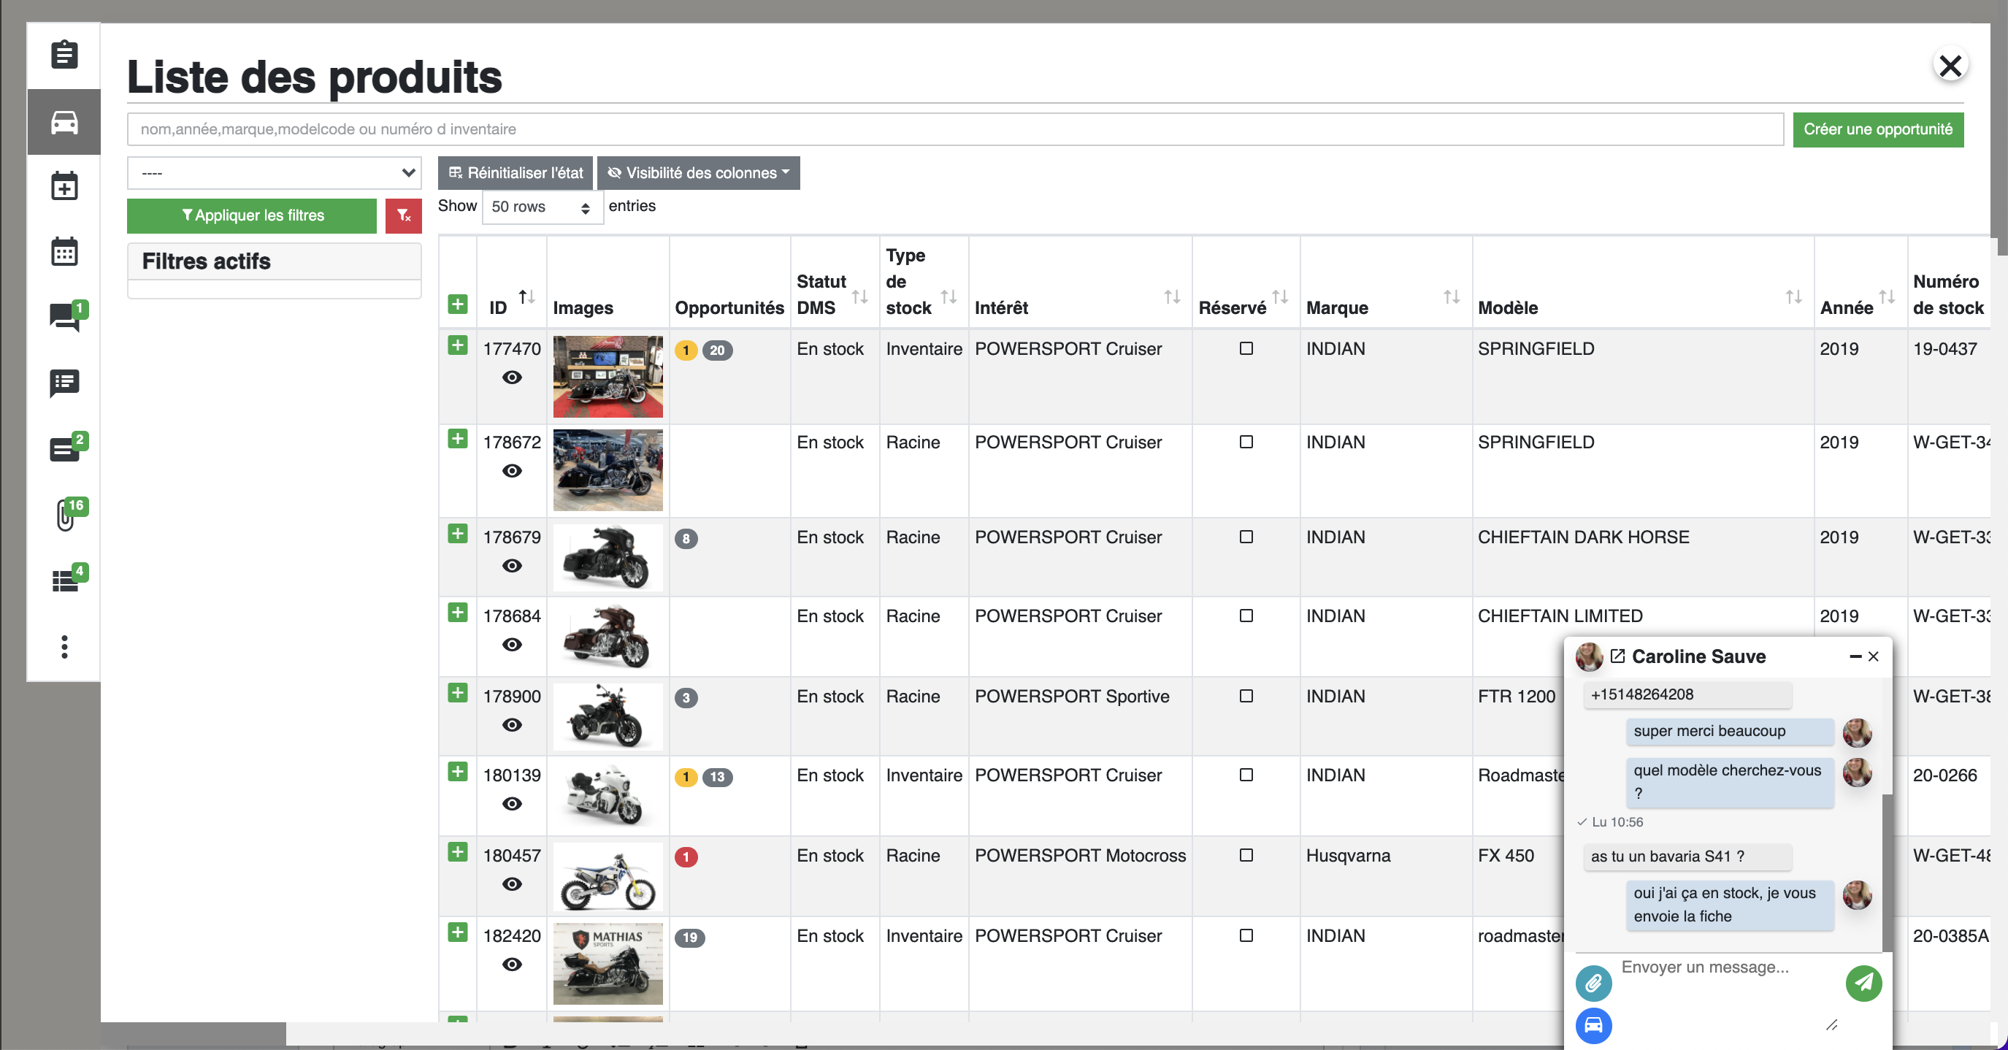Sort table by ID column

(527, 297)
